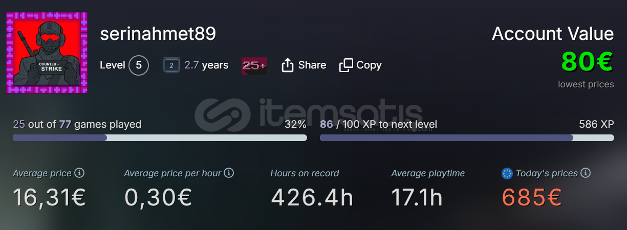Image resolution: width=627 pixels, height=230 pixels.
Task: Open the 2-year service badge icon
Action: [171, 65]
